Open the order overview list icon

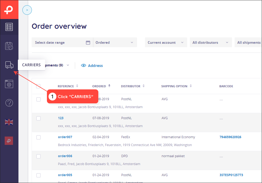[x=9, y=27]
